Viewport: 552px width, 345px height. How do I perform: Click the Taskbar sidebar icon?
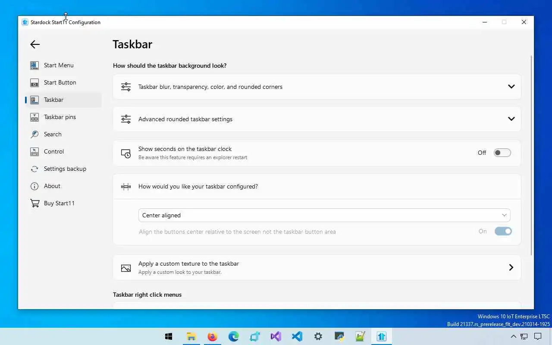pos(34,100)
